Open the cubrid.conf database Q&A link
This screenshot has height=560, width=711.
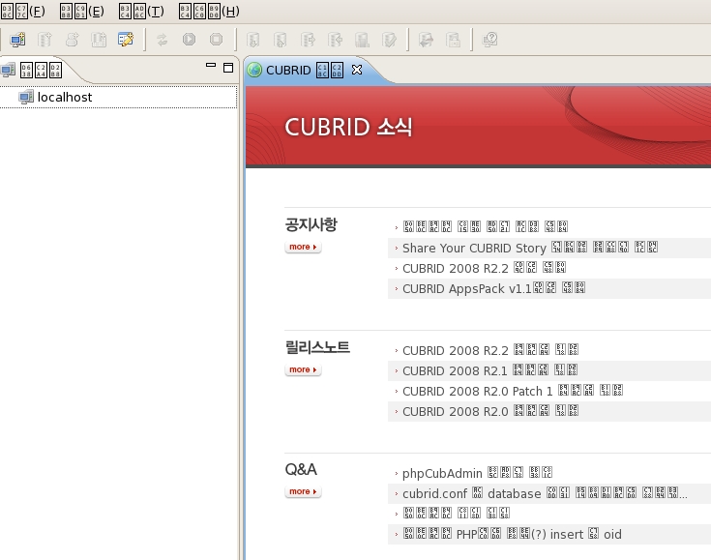(x=545, y=494)
